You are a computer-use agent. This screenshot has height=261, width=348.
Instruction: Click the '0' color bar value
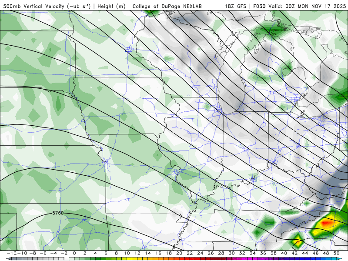(74, 253)
